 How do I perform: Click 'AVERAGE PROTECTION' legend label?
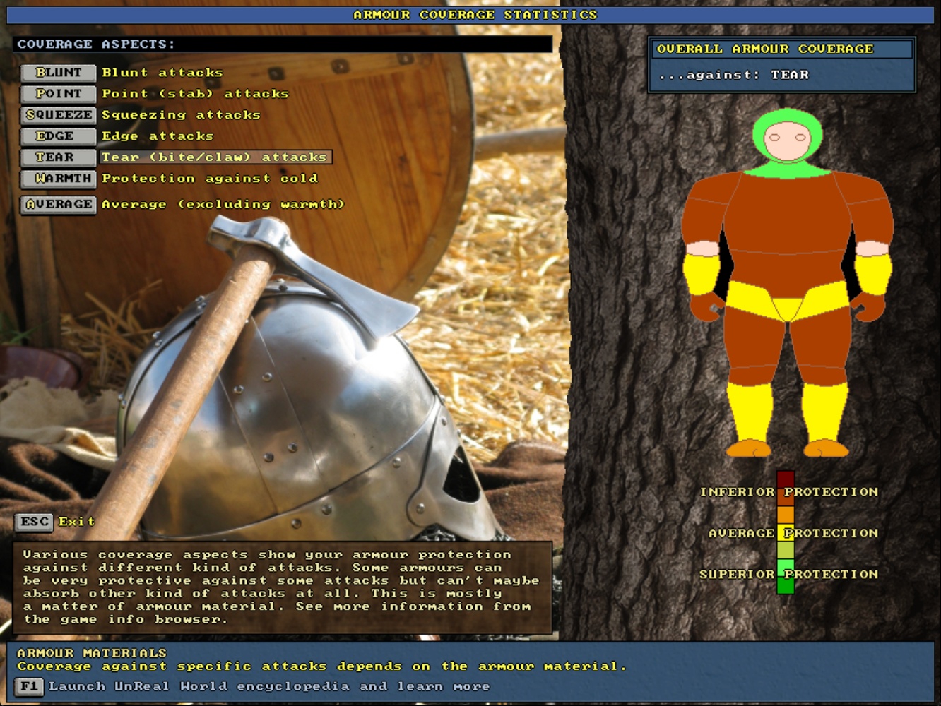pos(793,533)
